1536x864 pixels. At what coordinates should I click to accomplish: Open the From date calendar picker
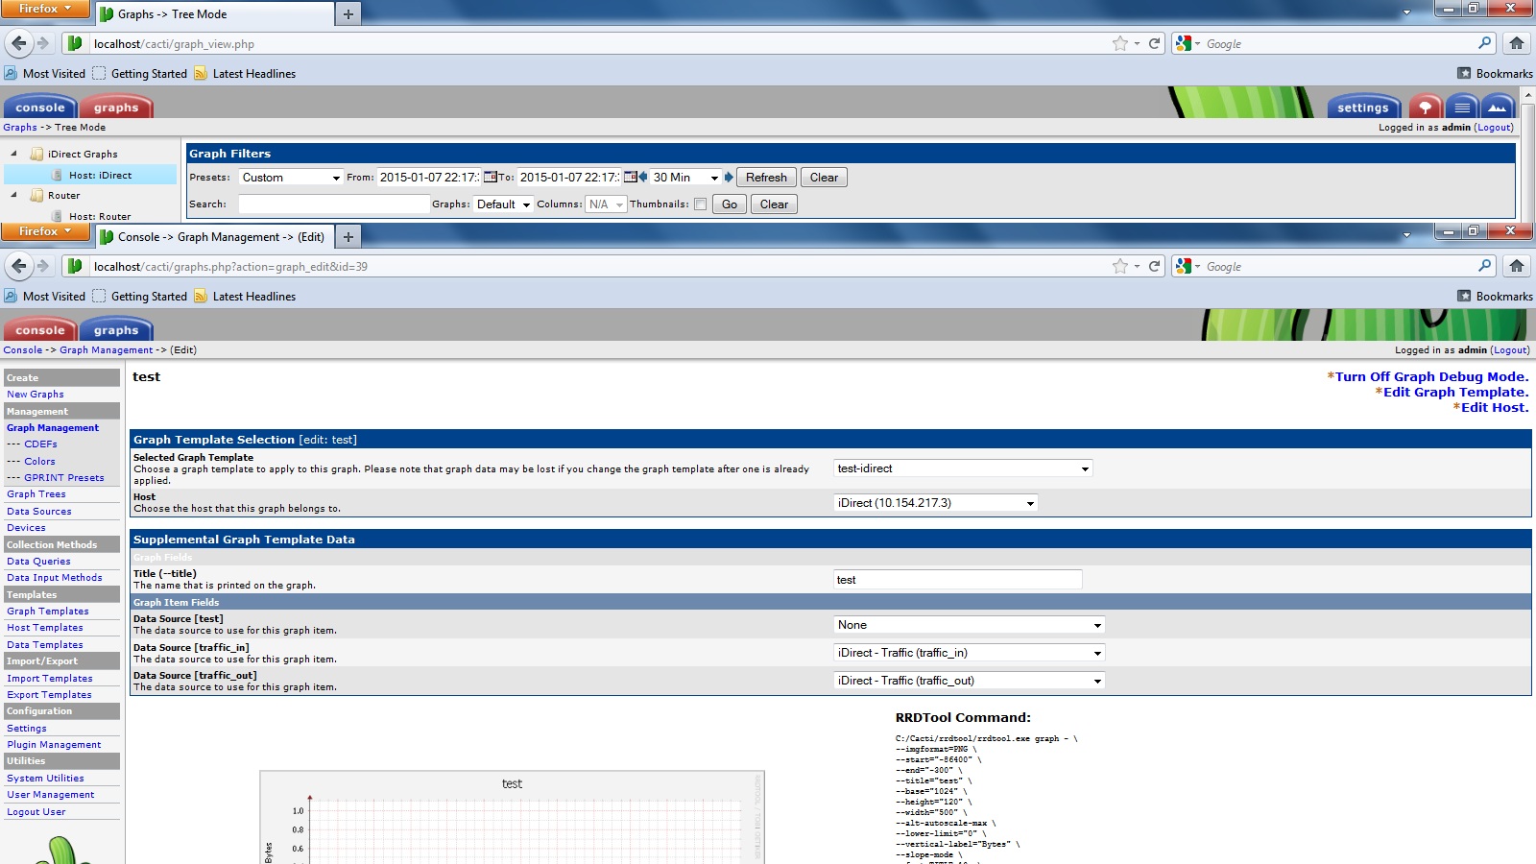pyautogui.click(x=490, y=177)
